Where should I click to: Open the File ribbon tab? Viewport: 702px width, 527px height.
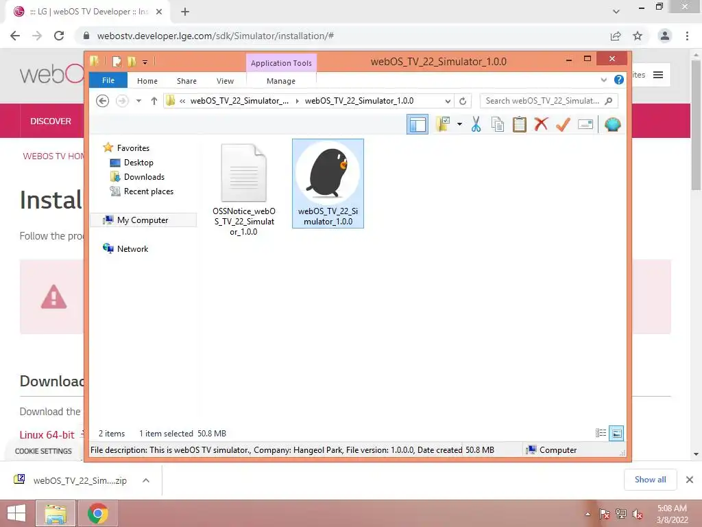tap(108, 81)
